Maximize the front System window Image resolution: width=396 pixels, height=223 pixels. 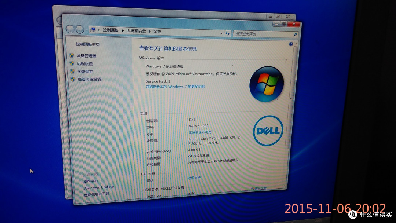point(284,24)
